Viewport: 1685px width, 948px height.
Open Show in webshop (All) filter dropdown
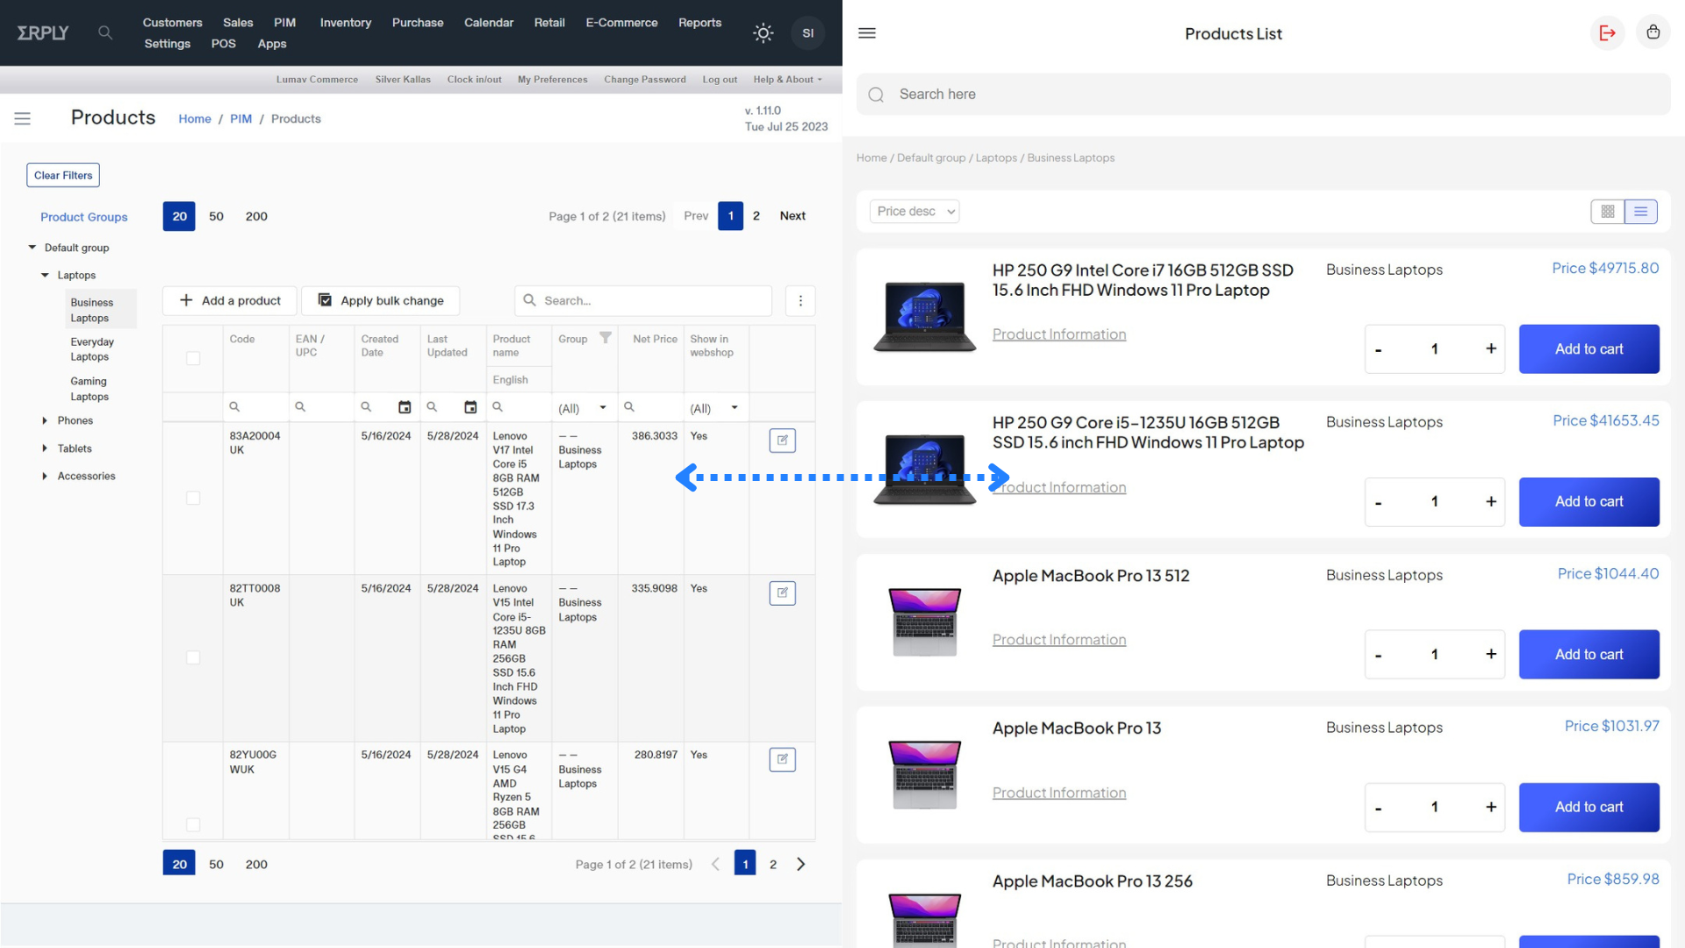[x=715, y=408]
